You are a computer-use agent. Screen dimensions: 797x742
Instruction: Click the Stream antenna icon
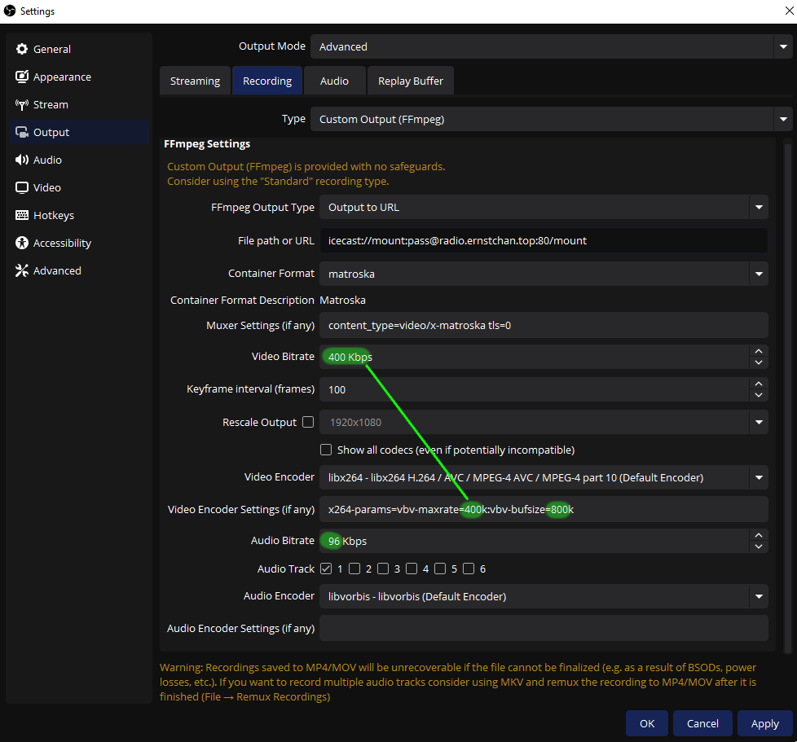(22, 104)
